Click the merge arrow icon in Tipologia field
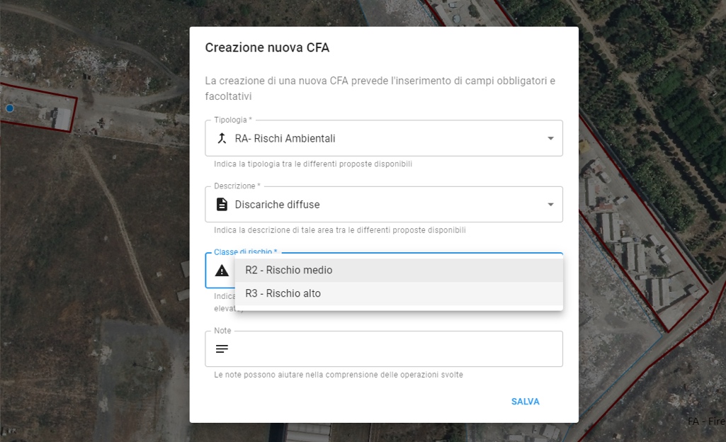 click(x=222, y=138)
